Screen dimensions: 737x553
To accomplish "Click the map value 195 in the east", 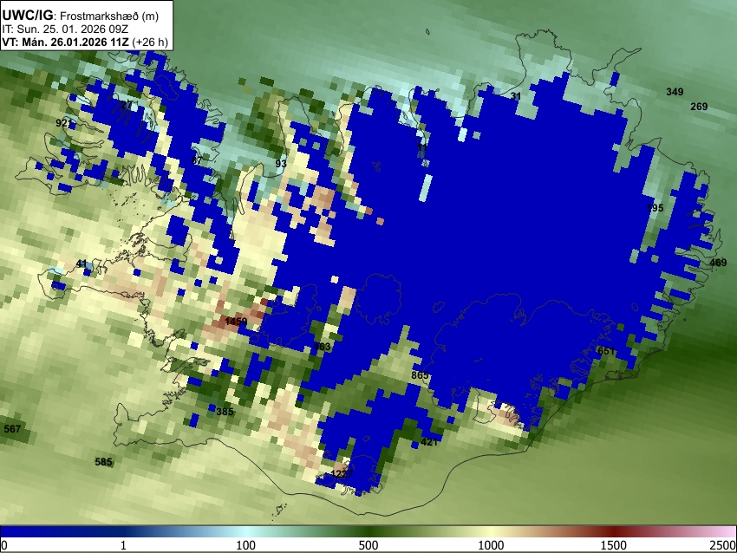I will coord(655,208).
